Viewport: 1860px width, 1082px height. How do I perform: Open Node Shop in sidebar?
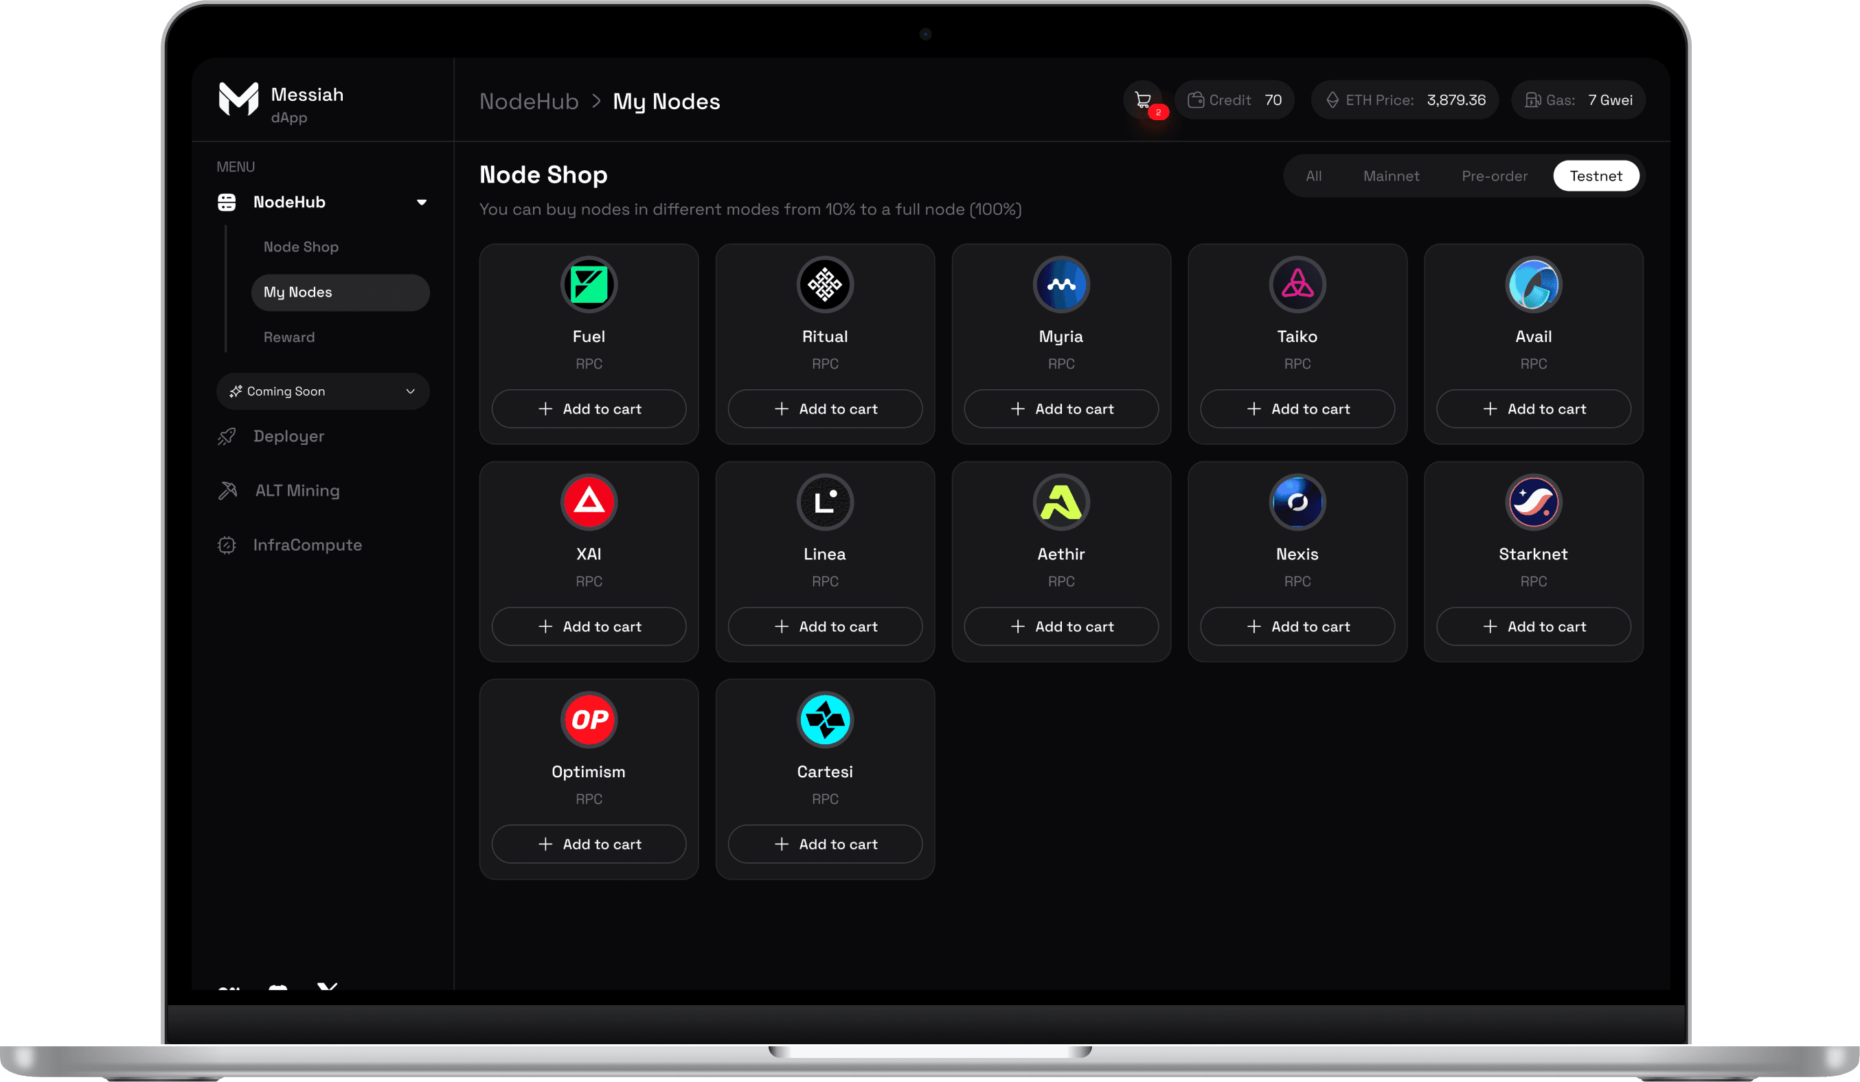301,247
